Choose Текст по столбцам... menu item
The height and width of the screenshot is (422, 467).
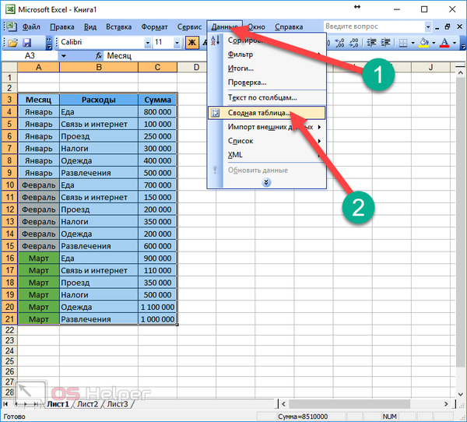(x=266, y=97)
